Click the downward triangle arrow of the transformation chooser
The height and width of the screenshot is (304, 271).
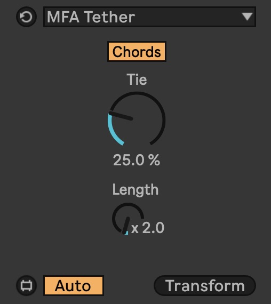(x=247, y=17)
